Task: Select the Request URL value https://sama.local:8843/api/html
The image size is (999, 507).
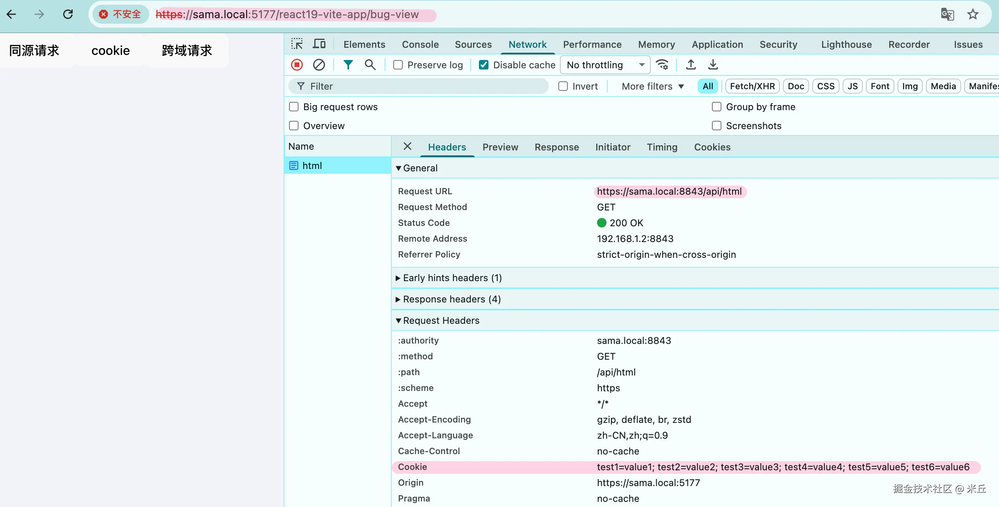Action: pos(669,192)
